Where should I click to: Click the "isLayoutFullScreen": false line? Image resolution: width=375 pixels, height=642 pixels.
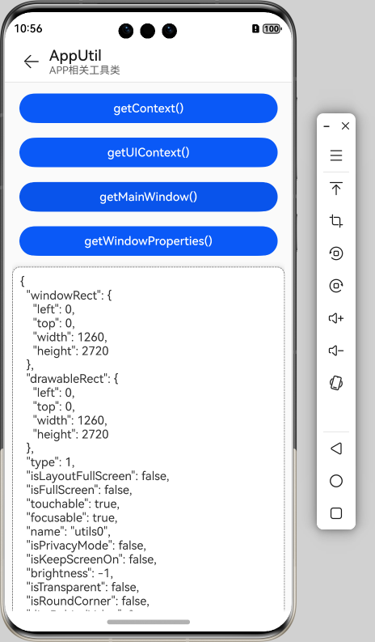[x=98, y=476]
